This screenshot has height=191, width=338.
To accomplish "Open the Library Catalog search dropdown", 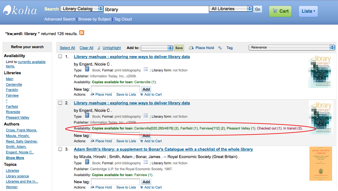I will (82, 9).
